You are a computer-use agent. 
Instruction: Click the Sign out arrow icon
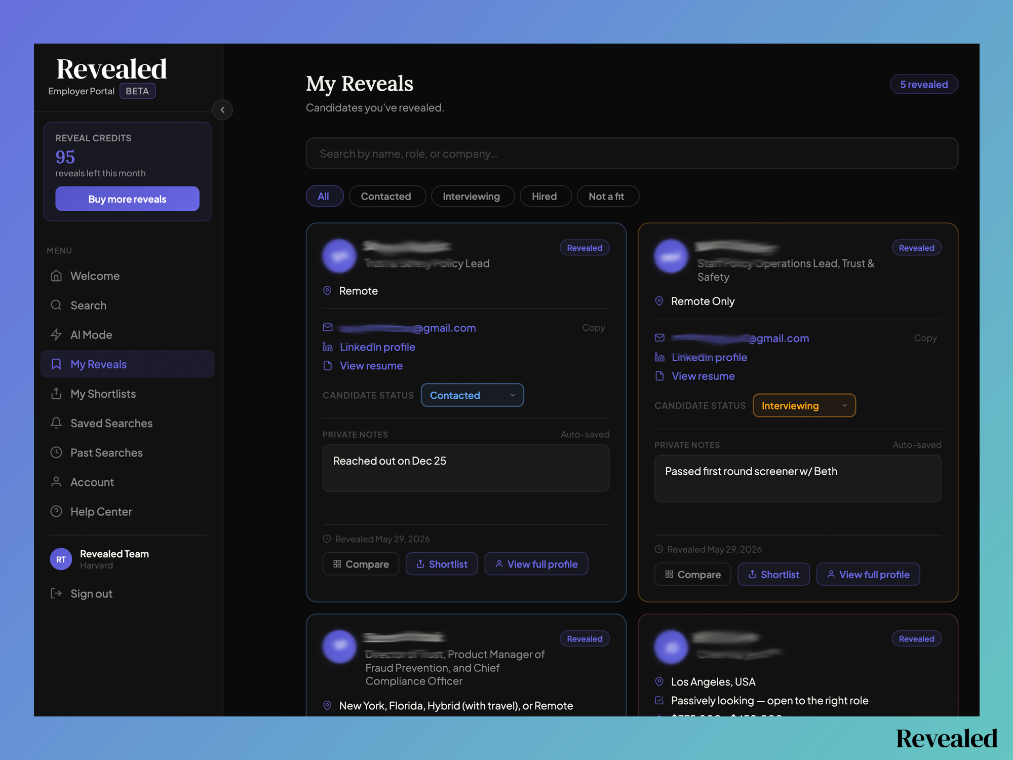point(56,593)
